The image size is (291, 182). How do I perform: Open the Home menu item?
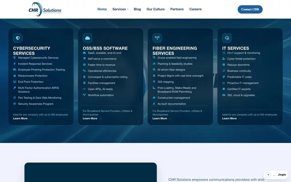pos(102,9)
